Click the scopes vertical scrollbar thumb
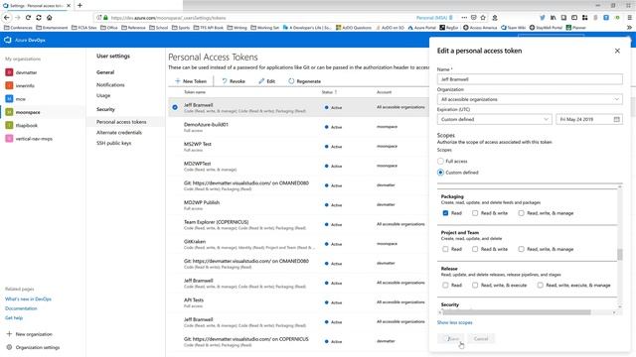Viewport: 636px width, 357px height. (x=619, y=255)
